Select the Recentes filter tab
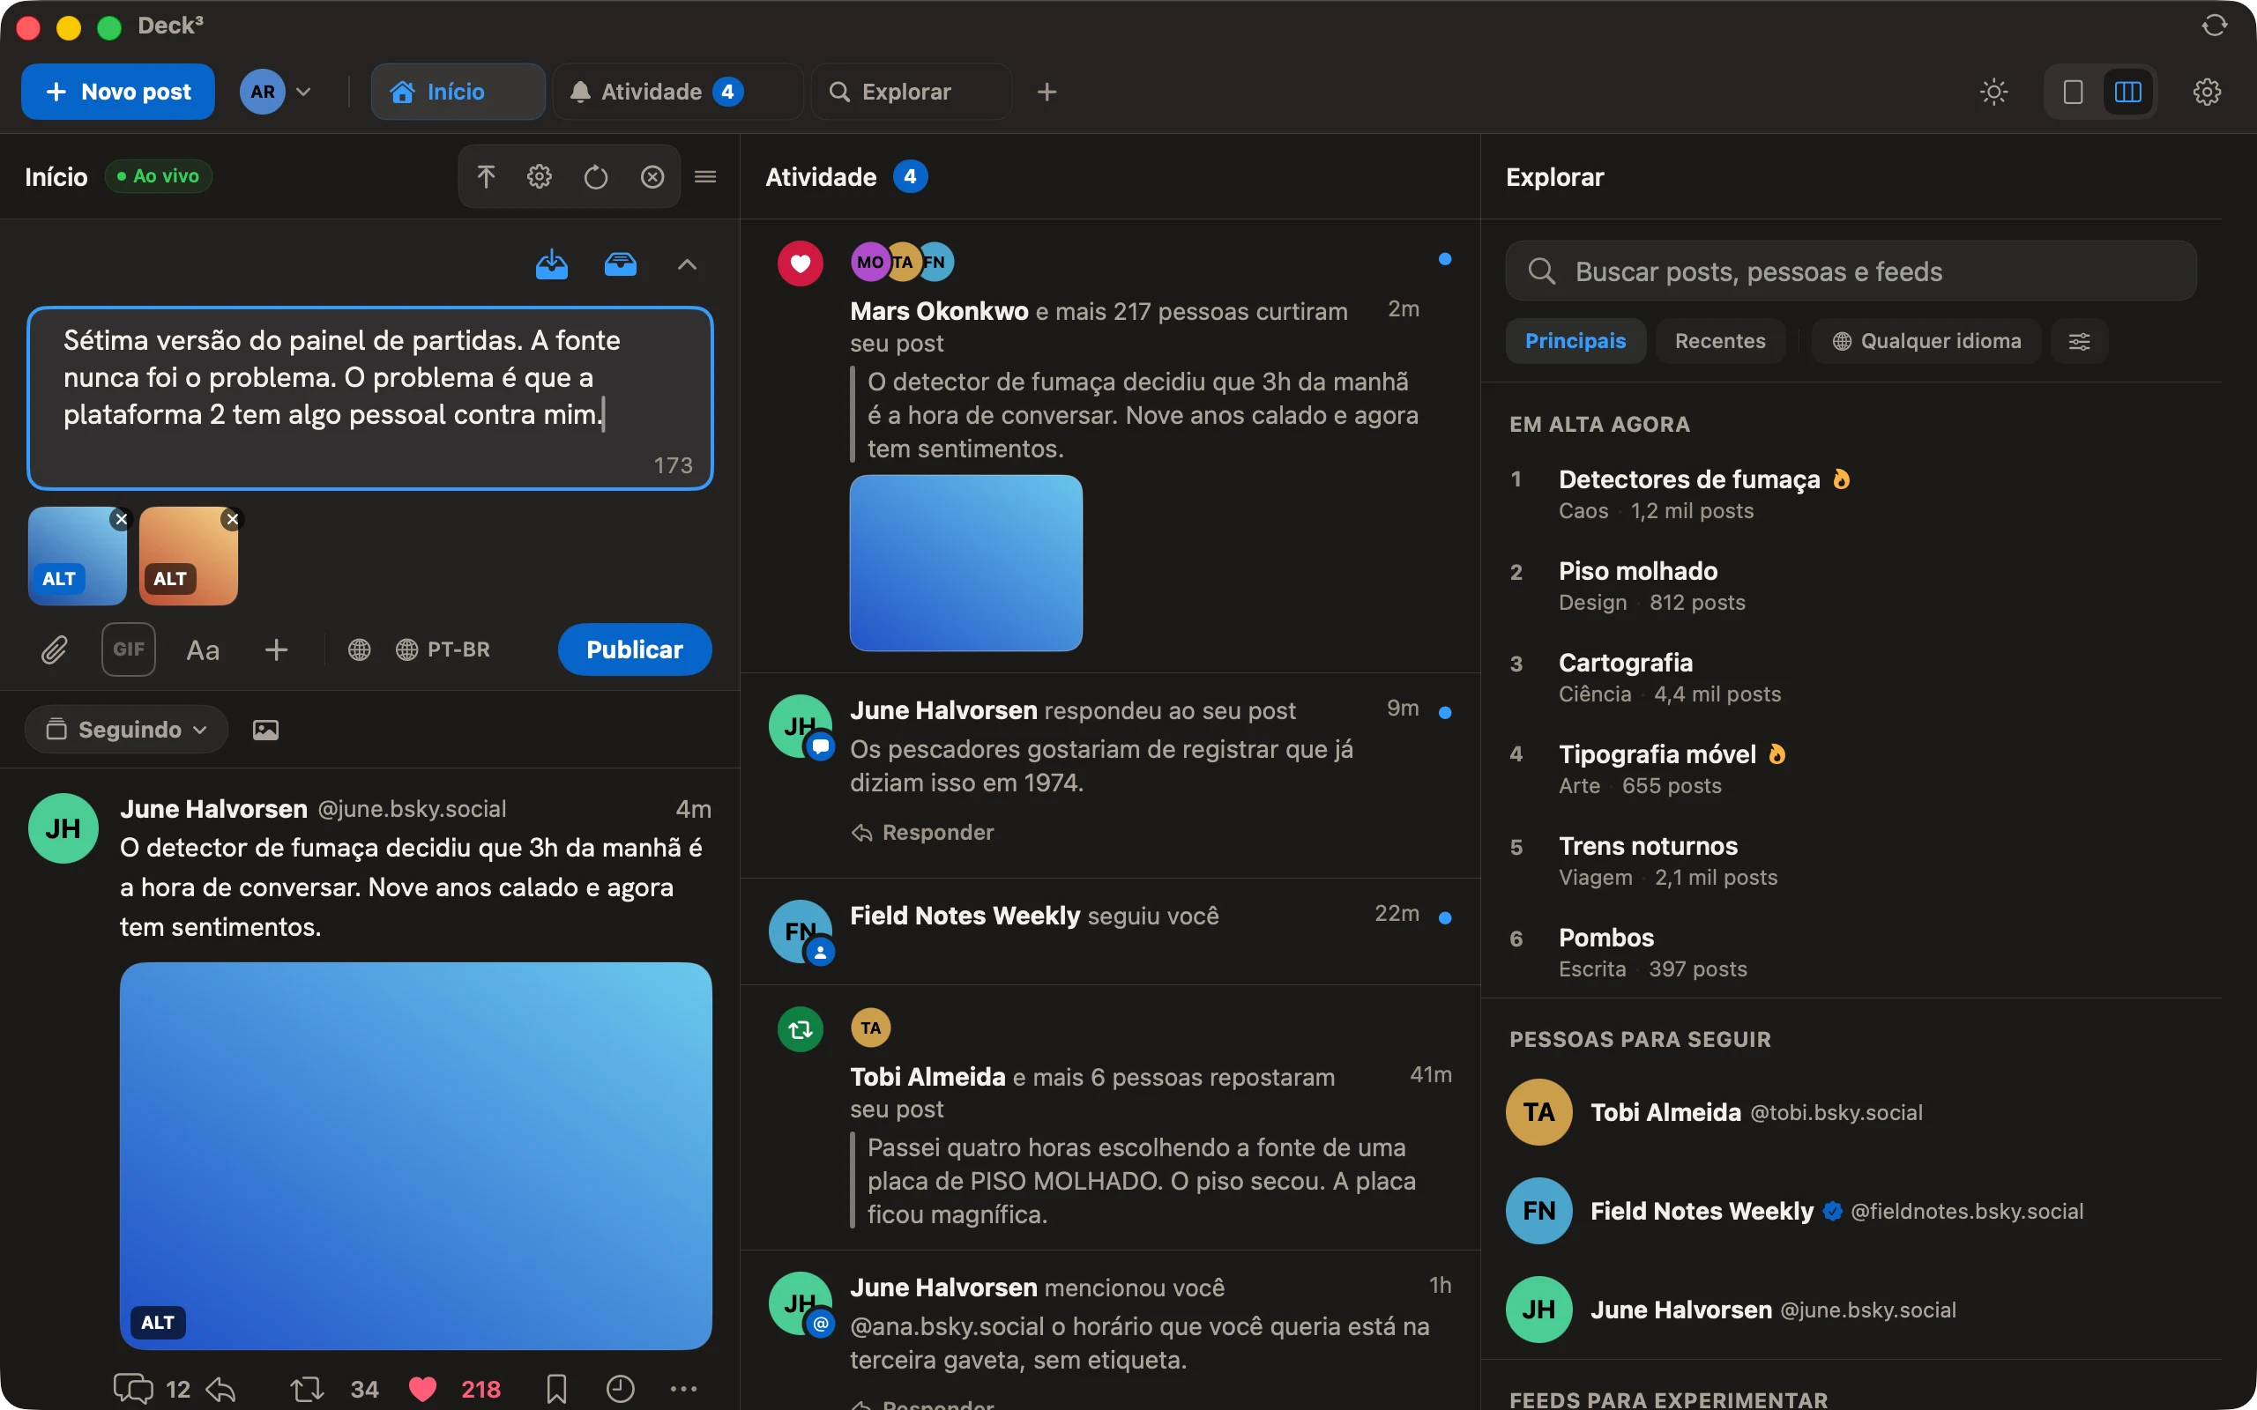 click(x=1721, y=341)
